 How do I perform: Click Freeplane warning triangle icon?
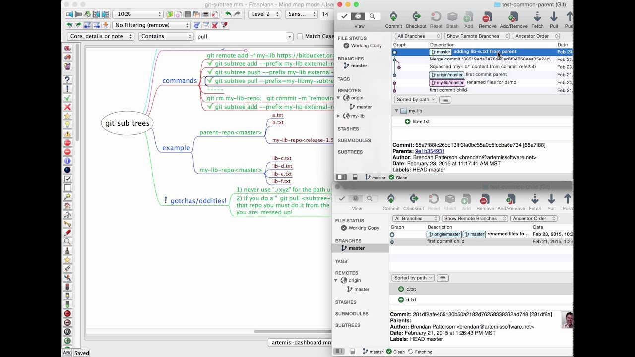(x=67, y=134)
